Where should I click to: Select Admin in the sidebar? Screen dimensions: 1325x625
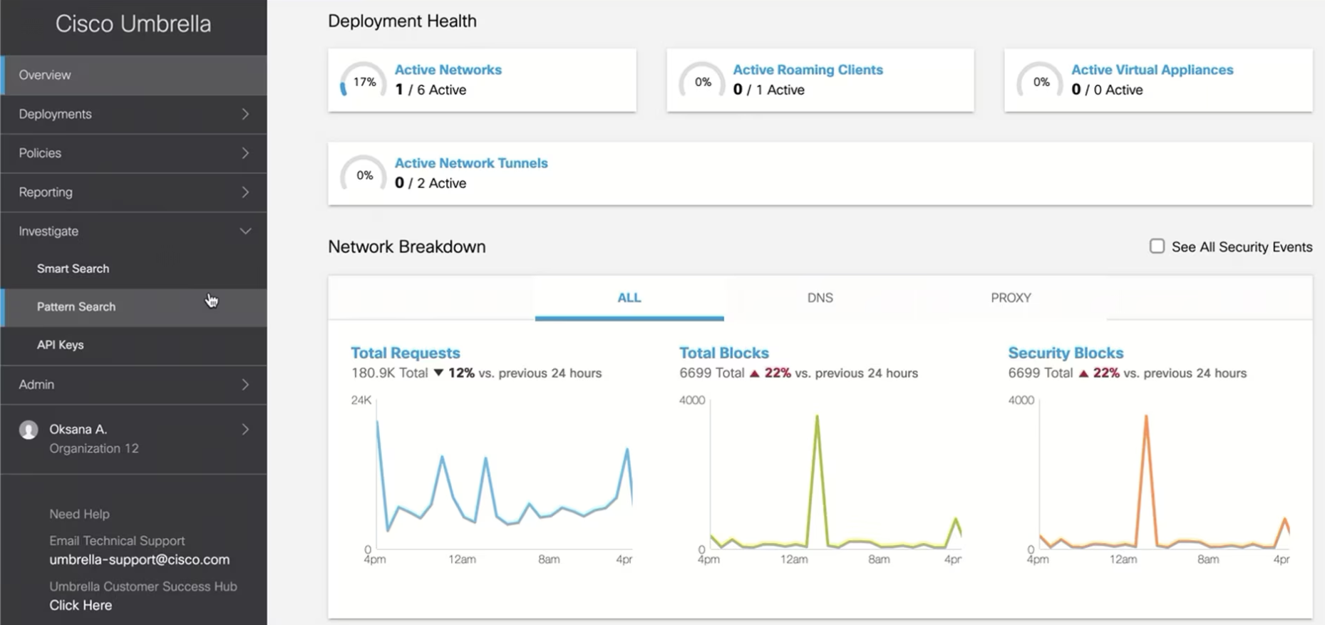pyautogui.click(x=133, y=385)
